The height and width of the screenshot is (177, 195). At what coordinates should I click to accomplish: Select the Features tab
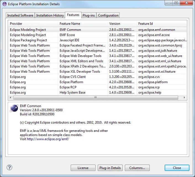click(x=73, y=15)
